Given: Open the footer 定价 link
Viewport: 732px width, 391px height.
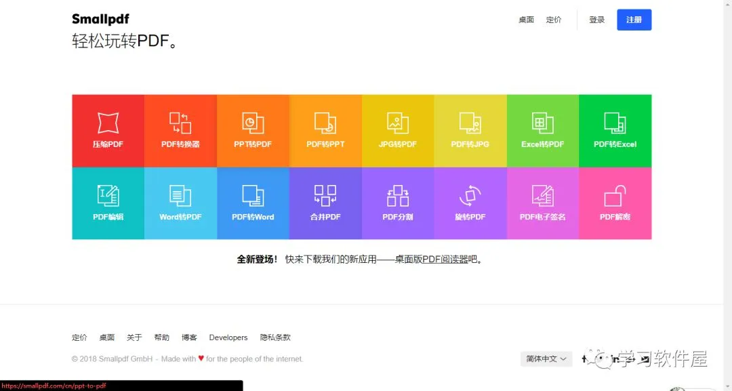Looking at the screenshot, I should pyautogui.click(x=79, y=337).
